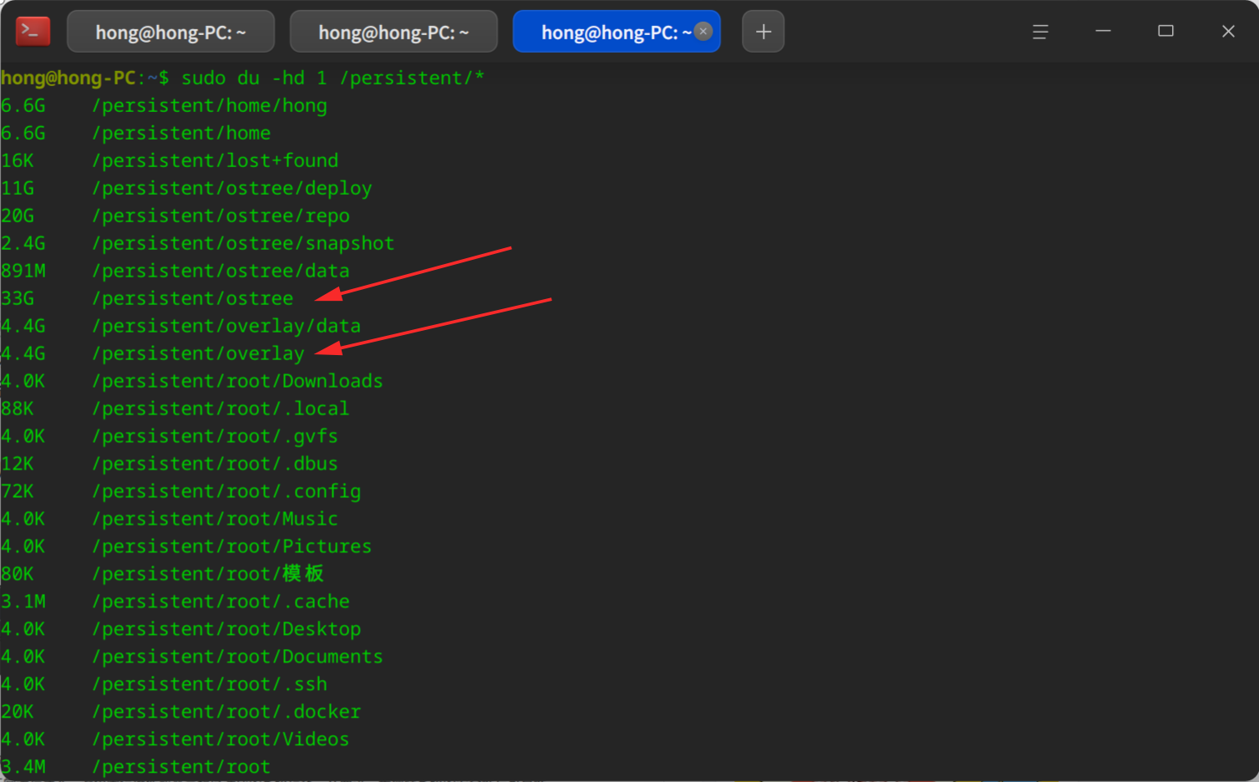Click the /persistent/root/Pictures path
The image size is (1259, 782).
tap(231, 546)
